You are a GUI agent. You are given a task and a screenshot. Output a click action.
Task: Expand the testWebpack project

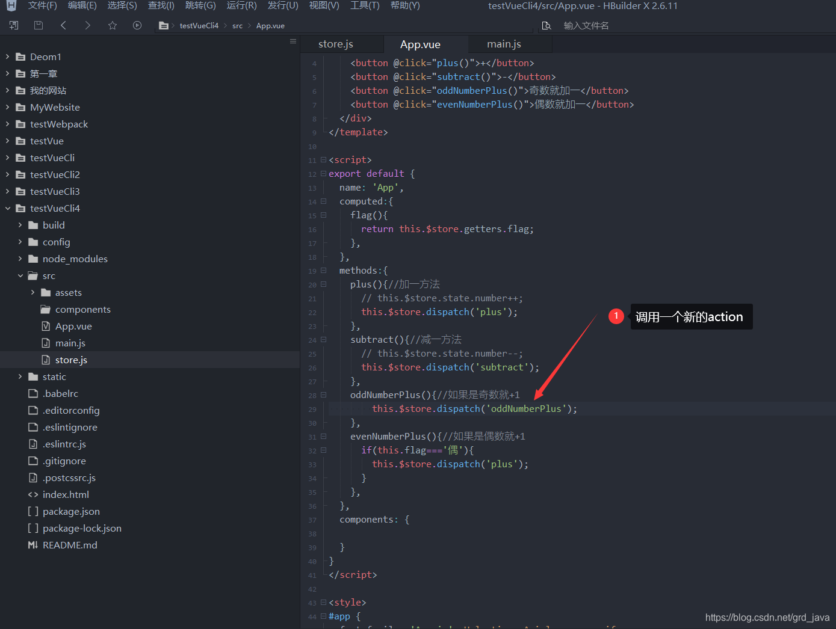coord(7,124)
